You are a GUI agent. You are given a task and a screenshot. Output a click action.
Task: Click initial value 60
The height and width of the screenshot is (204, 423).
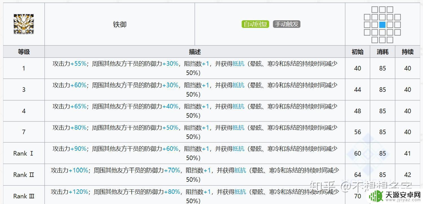[x=358, y=154]
